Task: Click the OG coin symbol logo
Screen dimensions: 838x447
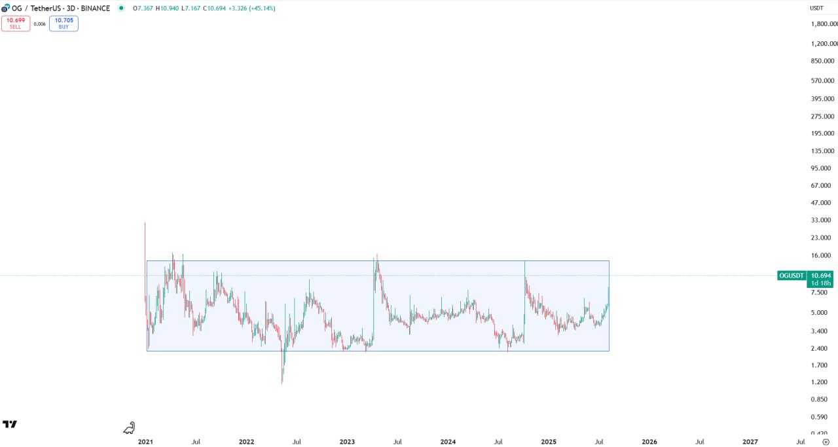Action: (x=5, y=9)
